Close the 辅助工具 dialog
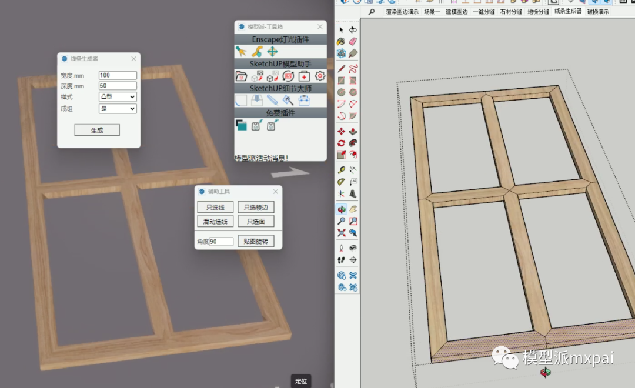This screenshot has height=388, width=635. click(275, 192)
